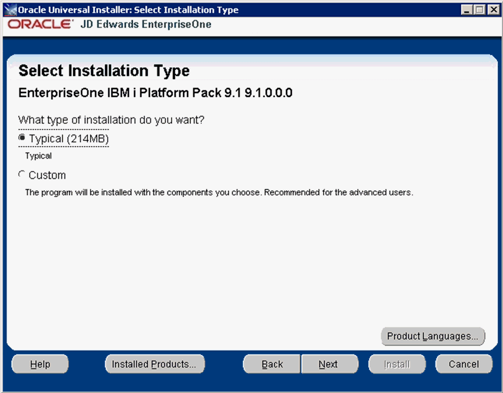Viewport: 503px width, 393px height.
Task: Open the Product Languages dialog
Action: tap(433, 336)
